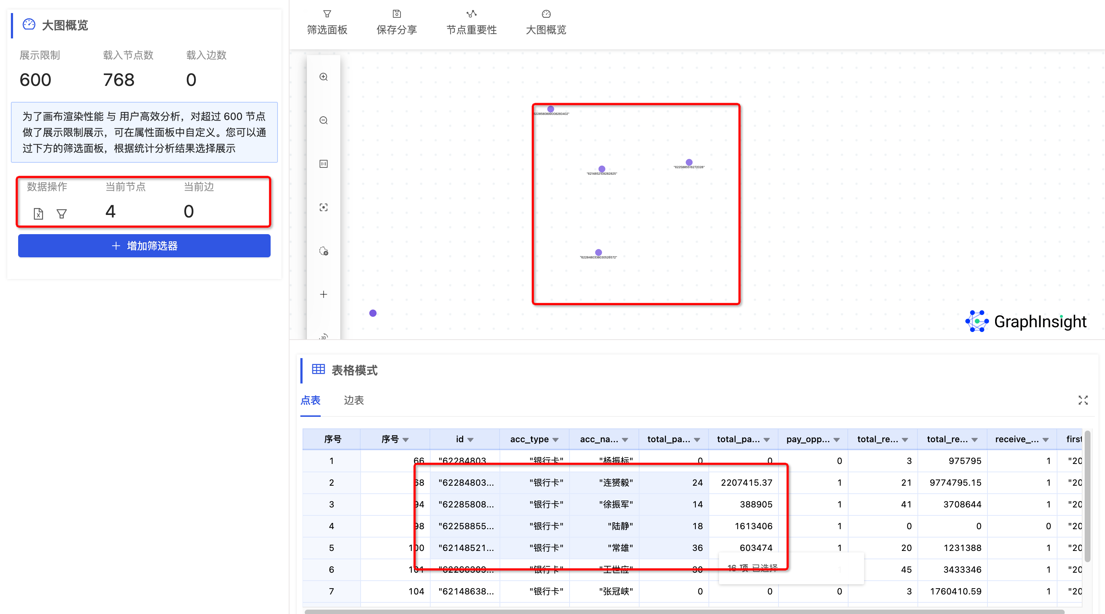This screenshot has width=1105, height=614.
Task: Click the funnel icon under 数据操作
Action: coord(62,213)
